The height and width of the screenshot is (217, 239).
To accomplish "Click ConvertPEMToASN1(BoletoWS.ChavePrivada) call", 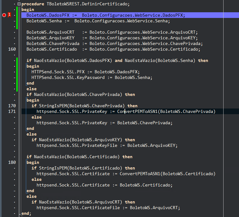I will 166,111.
